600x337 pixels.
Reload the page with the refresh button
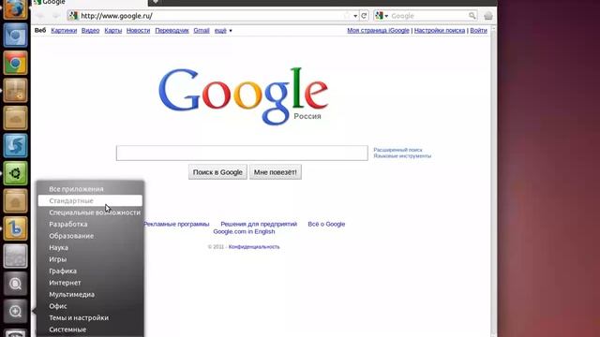[x=364, y=16]
